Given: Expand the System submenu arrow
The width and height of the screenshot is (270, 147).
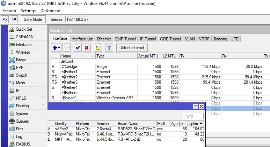Looking at the screenshot, I should click(x=43, y=113).
